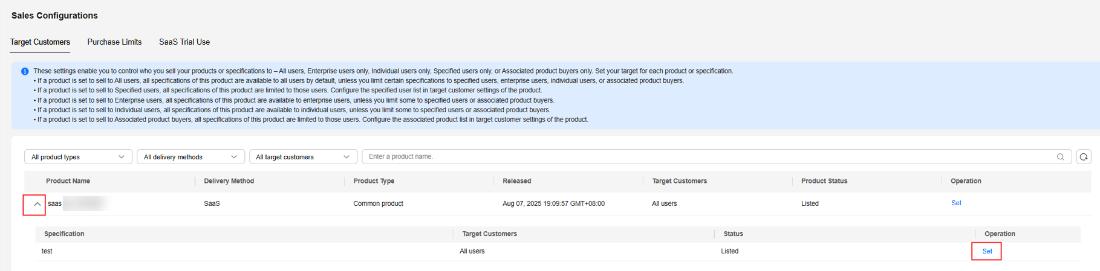
Task: Click the blue info icon in the notice
Action: (x=25, y=71)
